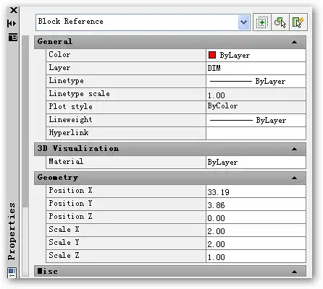Toggle auto-hide for the Properties palette

[12, 23]
